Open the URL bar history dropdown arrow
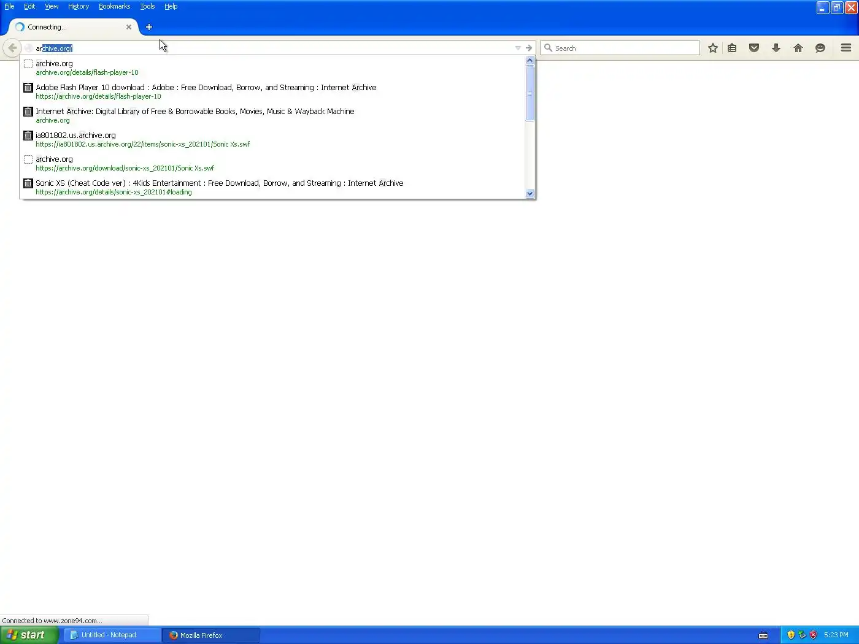 518,48
